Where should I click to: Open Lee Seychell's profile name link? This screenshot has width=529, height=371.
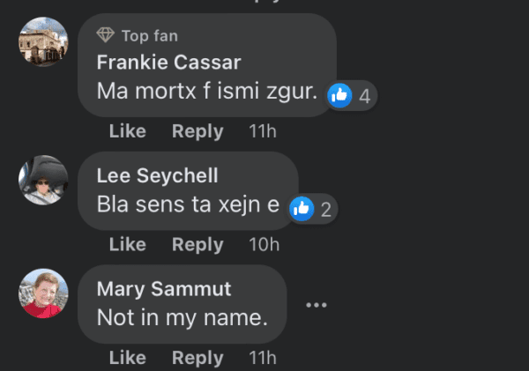[157, 176]
